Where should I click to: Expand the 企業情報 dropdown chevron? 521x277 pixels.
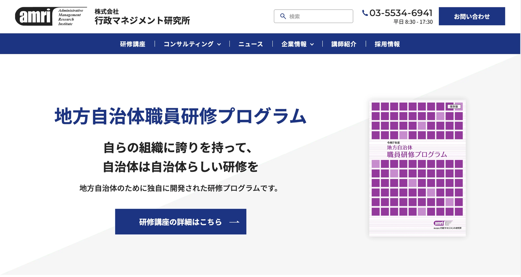click(x=312, y=44)
